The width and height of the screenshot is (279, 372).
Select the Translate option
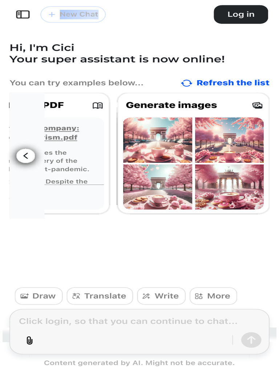click(x=100, y=296)
